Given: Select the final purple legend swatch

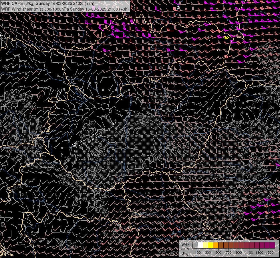Looking at the screenshot, I should pos(273,245).
